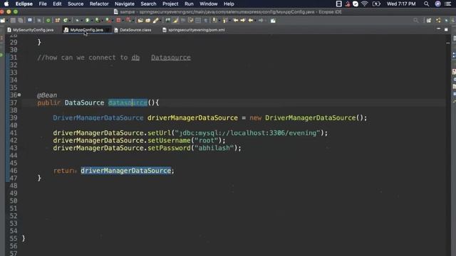The image size is (456, 256).
Task: Click the New file toolbar icon
Action: 3,21
